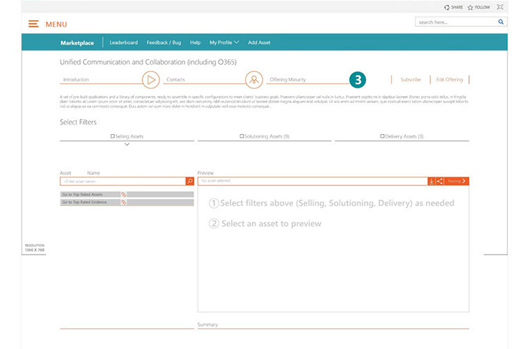Click the Subscribe link
The image size is (531, 349).
(x=411, y=80)
